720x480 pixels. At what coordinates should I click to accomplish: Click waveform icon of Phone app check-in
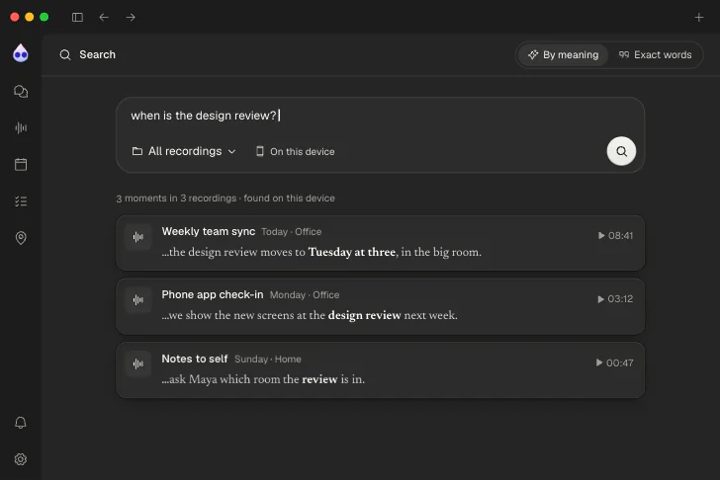(x=138, y=300)
